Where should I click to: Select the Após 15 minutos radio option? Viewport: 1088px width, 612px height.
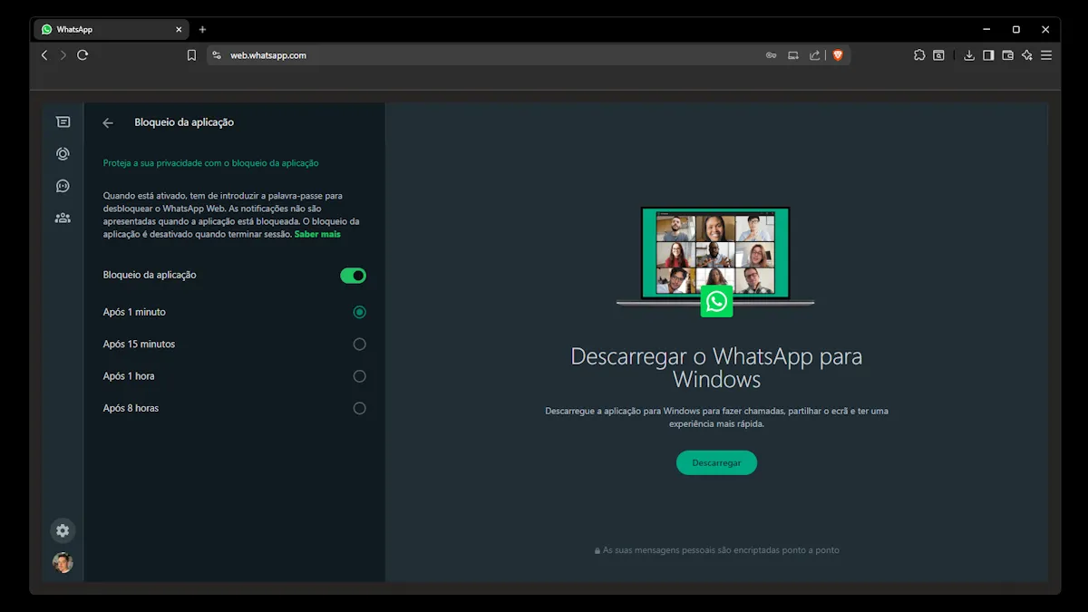point(359,345)
